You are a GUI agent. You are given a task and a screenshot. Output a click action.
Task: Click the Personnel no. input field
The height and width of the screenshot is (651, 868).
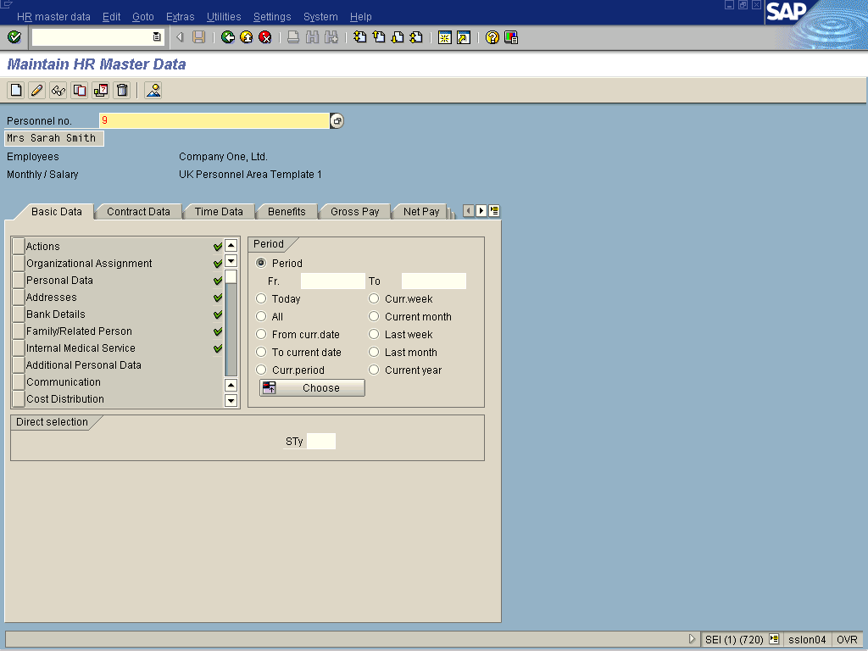(214, 120)
